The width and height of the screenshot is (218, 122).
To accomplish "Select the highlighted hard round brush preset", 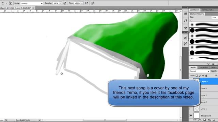I will pos(204,30).
